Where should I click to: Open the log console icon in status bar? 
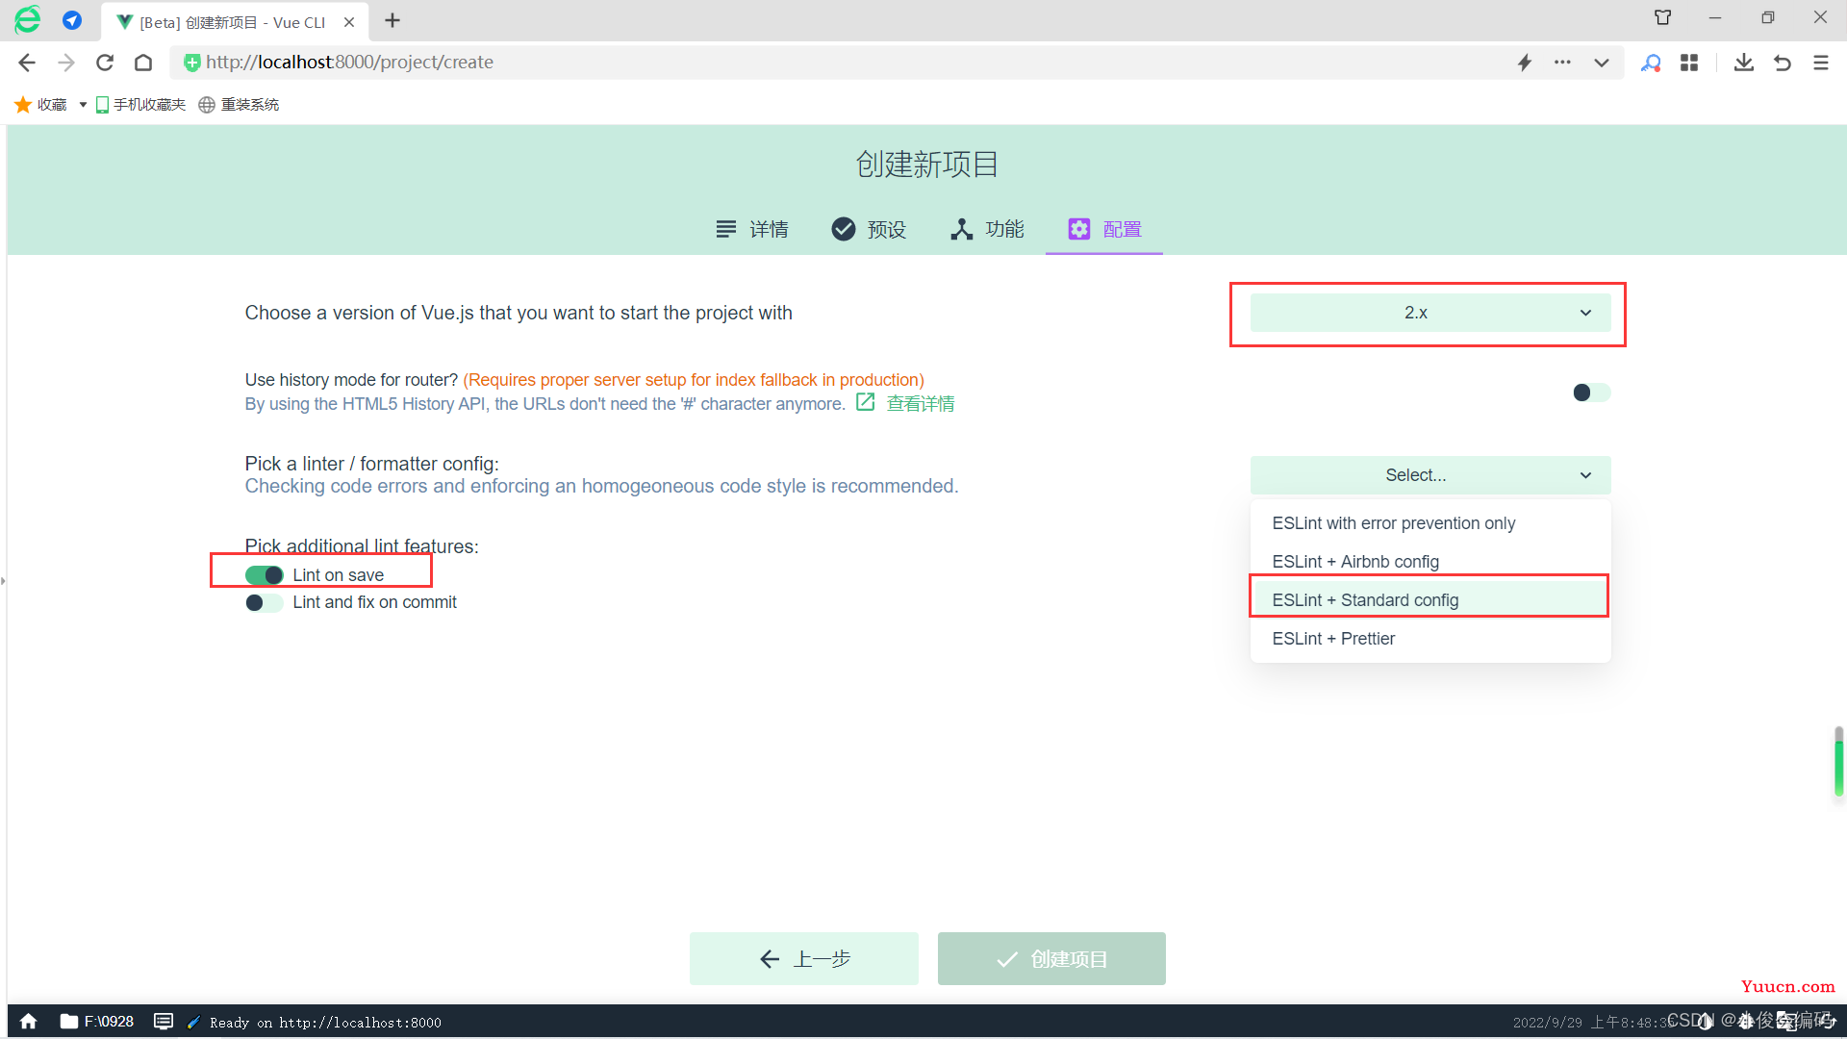(x=164, y=1022)
